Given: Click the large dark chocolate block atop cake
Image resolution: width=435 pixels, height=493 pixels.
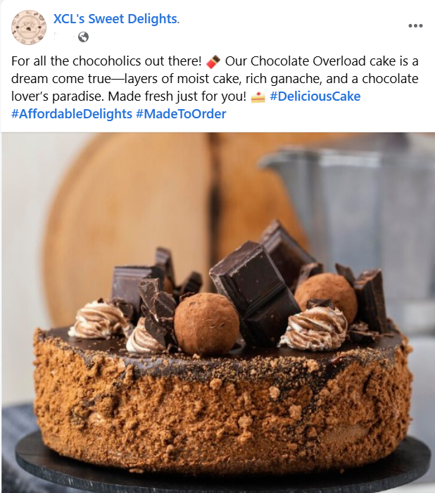Looking at the screenshot, I should pyautogui.click(x=255, y=294).
